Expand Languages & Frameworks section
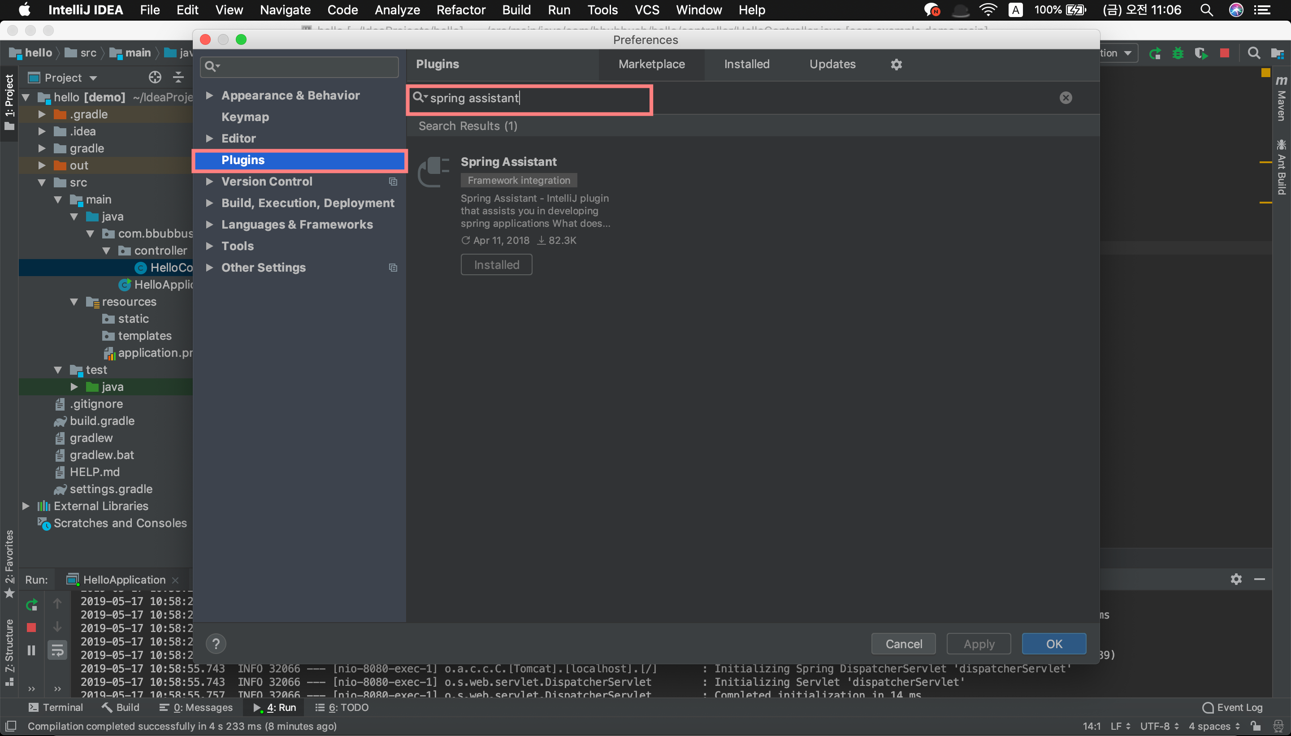 tap(209, 225)
